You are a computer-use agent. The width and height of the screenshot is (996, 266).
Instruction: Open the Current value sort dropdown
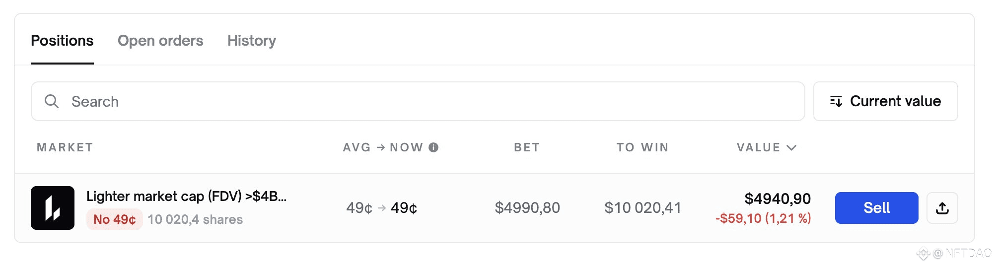(885, 101)
